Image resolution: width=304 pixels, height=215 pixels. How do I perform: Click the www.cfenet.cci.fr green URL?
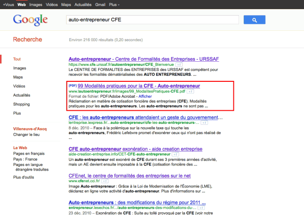pyautogui.click(x=84, y=181)
